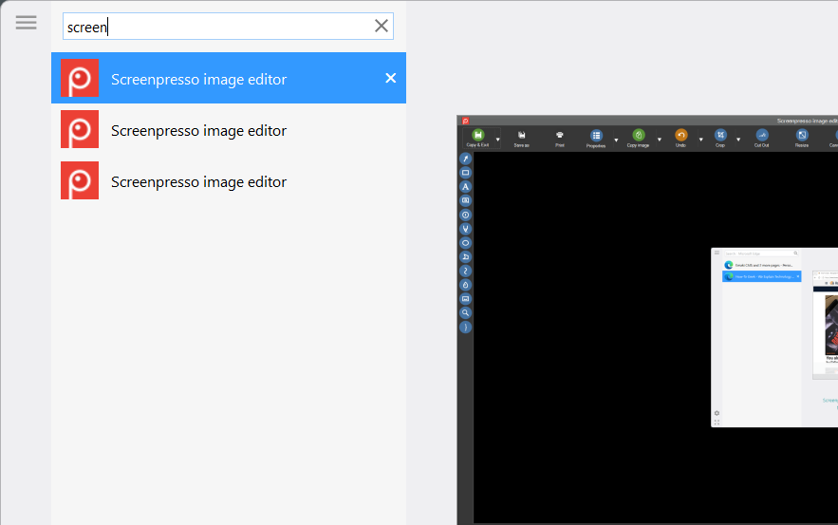Clear the search box with its X
838x525 pixels.
coord(382,26)
